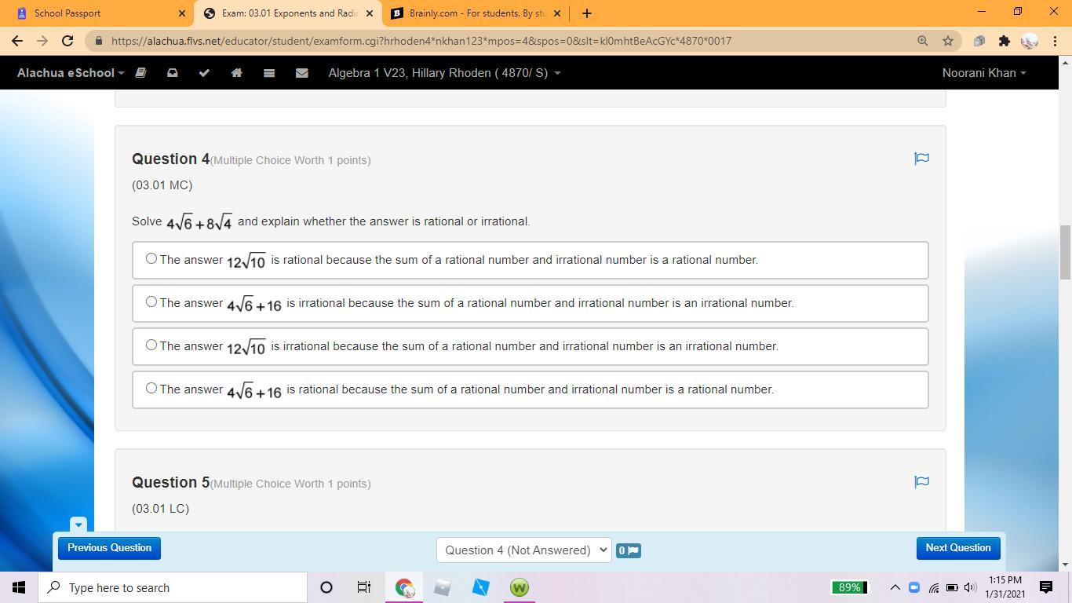Open the Noorani Khan user dropdown
The height and width of the screenshot is (603, 1072).
[x=984, y=73]
